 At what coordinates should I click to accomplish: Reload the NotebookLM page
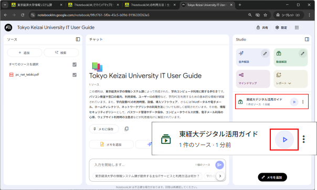pyautogui.click(x=23, y=15)
